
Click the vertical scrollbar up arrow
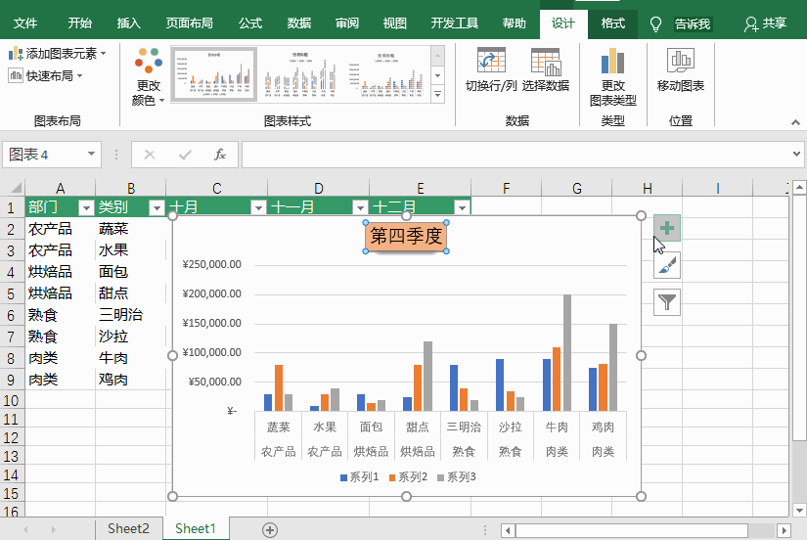click(x=799, y=188)
